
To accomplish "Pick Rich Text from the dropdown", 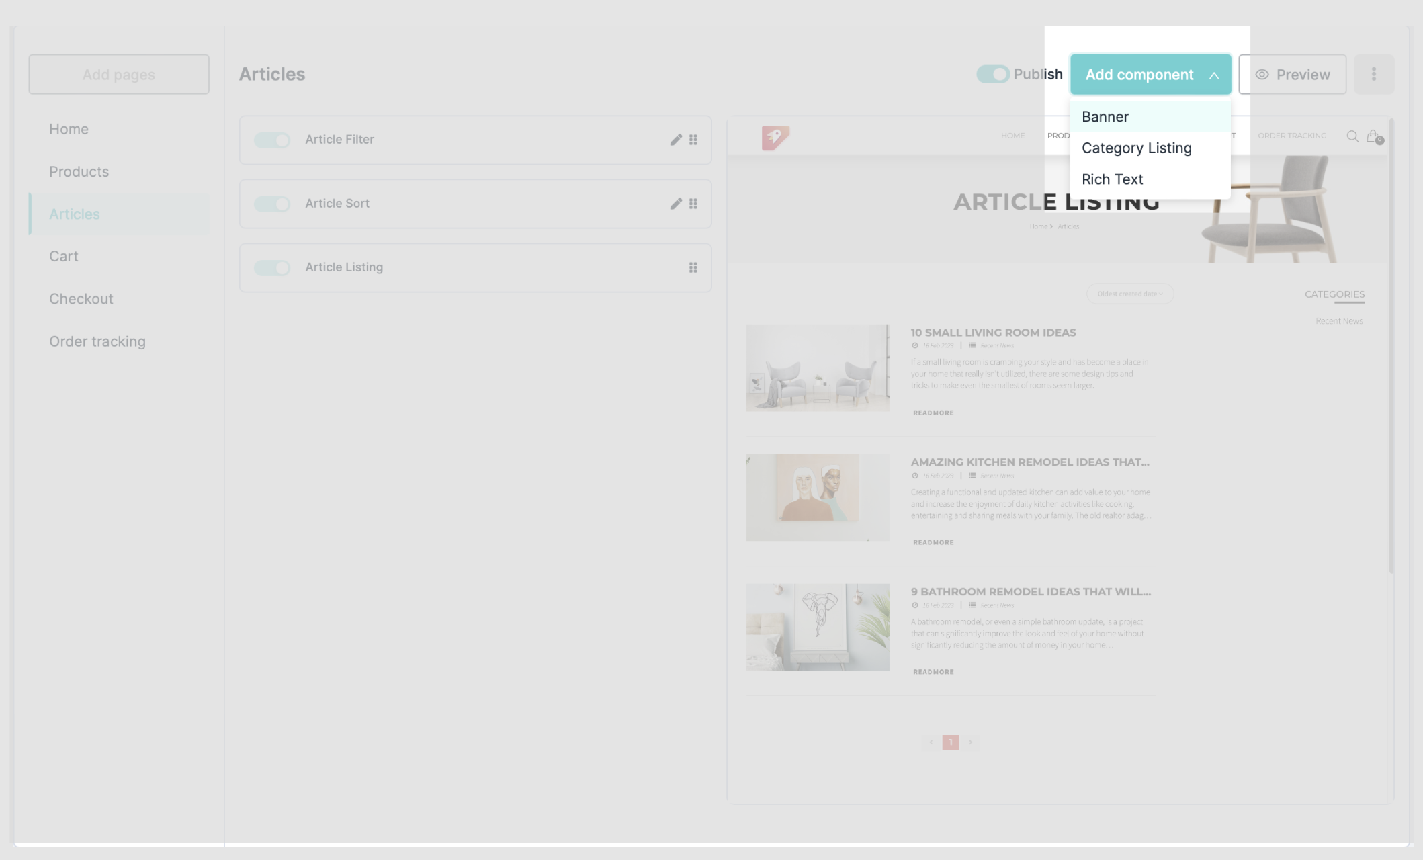I will [x=1112, y=179].
